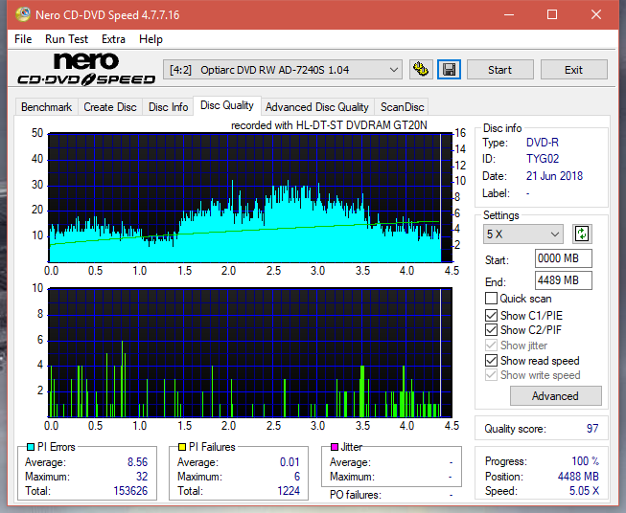Open the Help menu
The height and width of the screenshot is (513, 626).
(x=151, y=39)
